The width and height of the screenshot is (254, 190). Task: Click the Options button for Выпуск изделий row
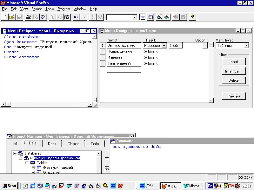[x=205, y=45]
